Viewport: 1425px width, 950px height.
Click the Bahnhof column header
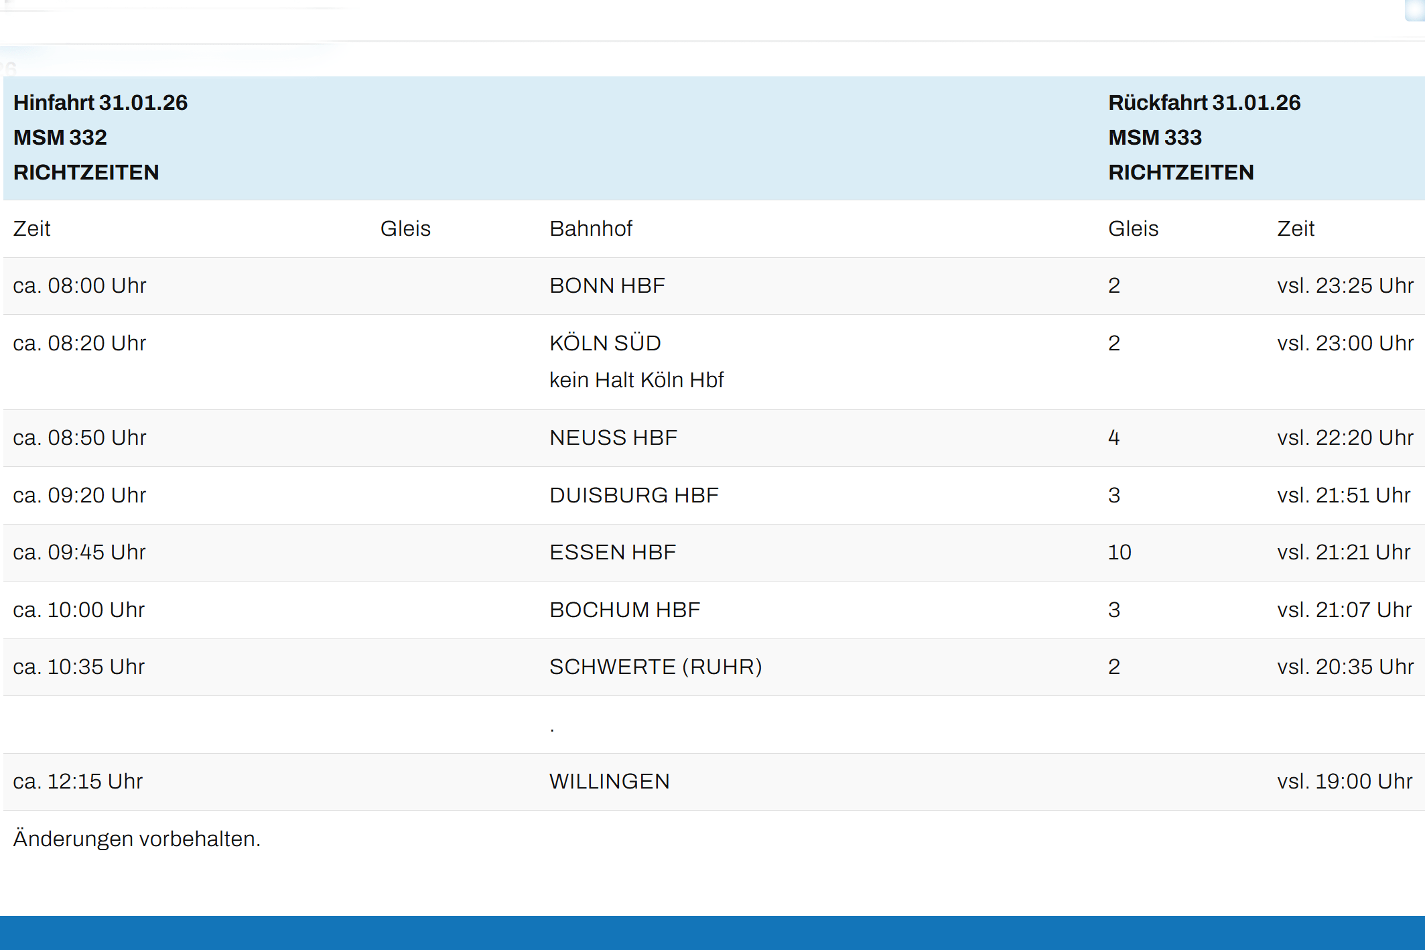click(x=591, y=228)
